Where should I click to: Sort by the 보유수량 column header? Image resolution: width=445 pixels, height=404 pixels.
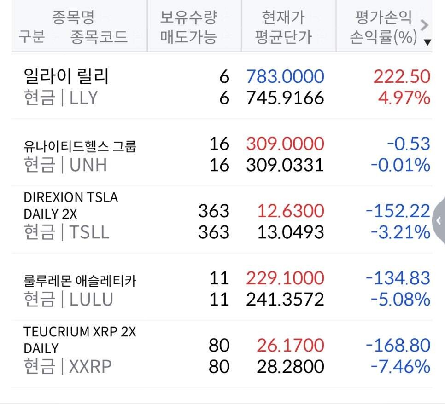188,18
